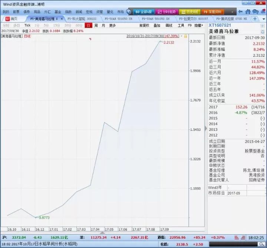Open the 基金 menu

point(58,12)
